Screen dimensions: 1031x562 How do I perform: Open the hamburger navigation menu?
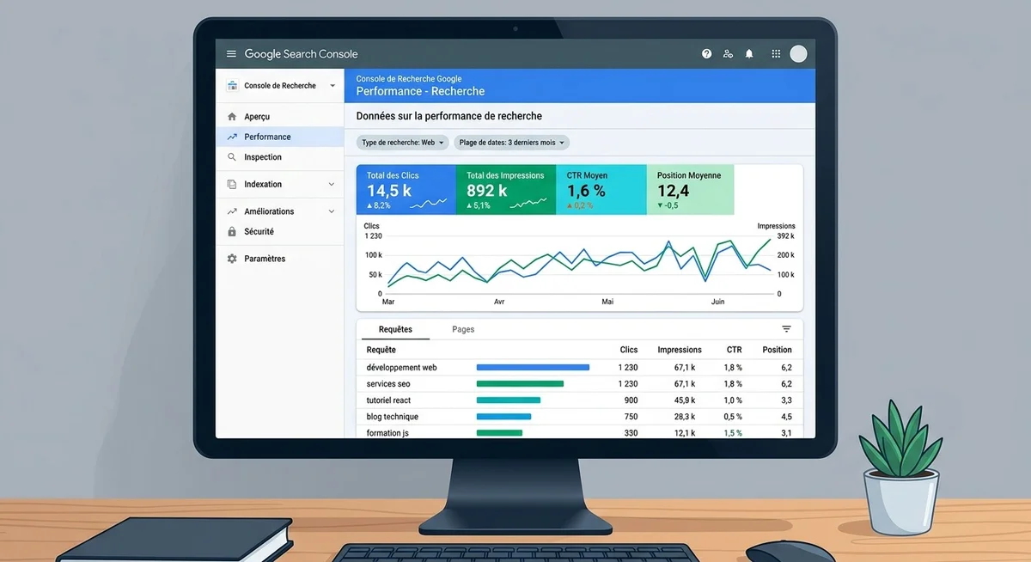click(x=230, y=52)
